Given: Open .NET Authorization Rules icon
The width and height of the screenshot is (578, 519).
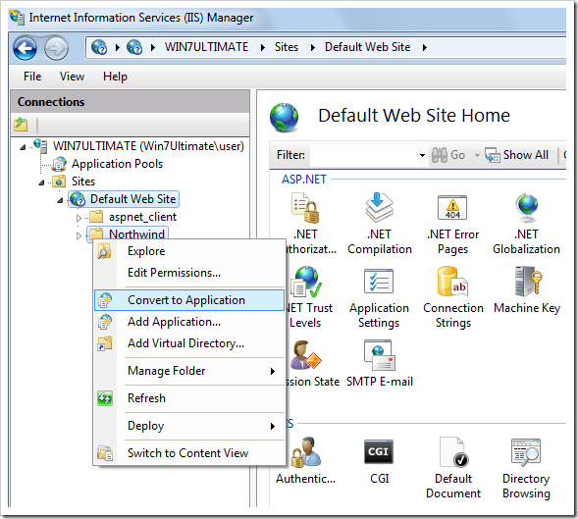Looking at the screenshot, I should (305, 208).
